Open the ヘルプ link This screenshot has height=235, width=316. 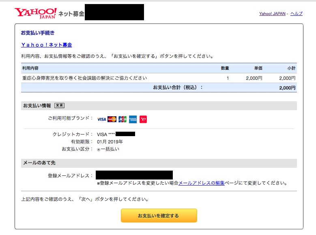(297, 13)
